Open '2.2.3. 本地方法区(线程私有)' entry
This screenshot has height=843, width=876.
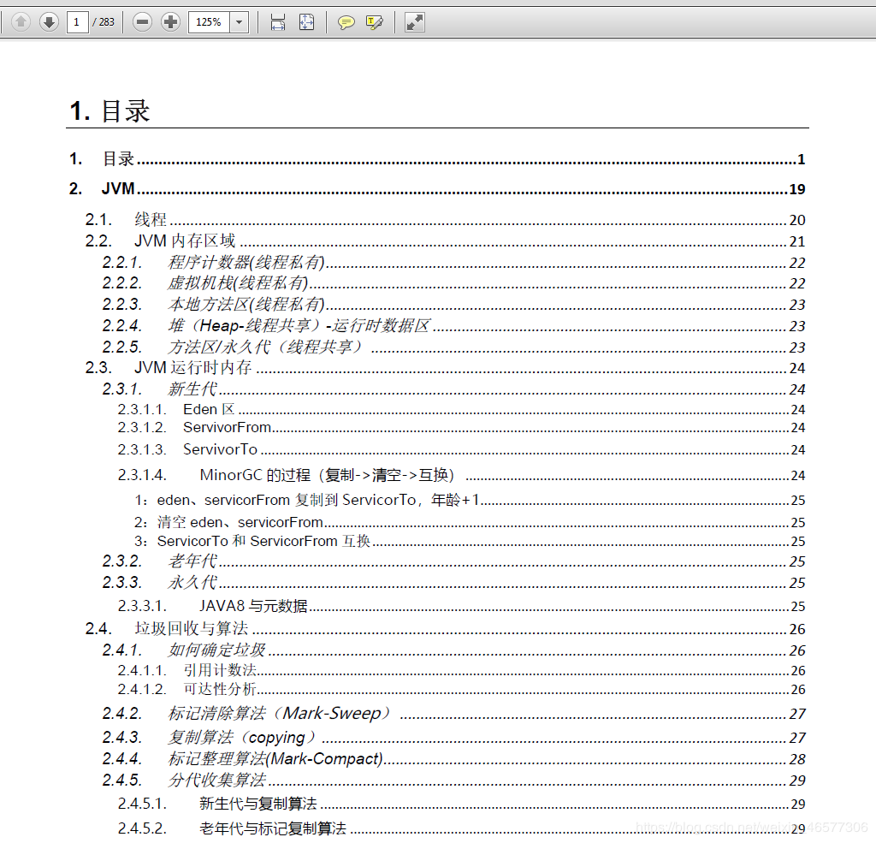pyautogui.click(x=453, y=304)
